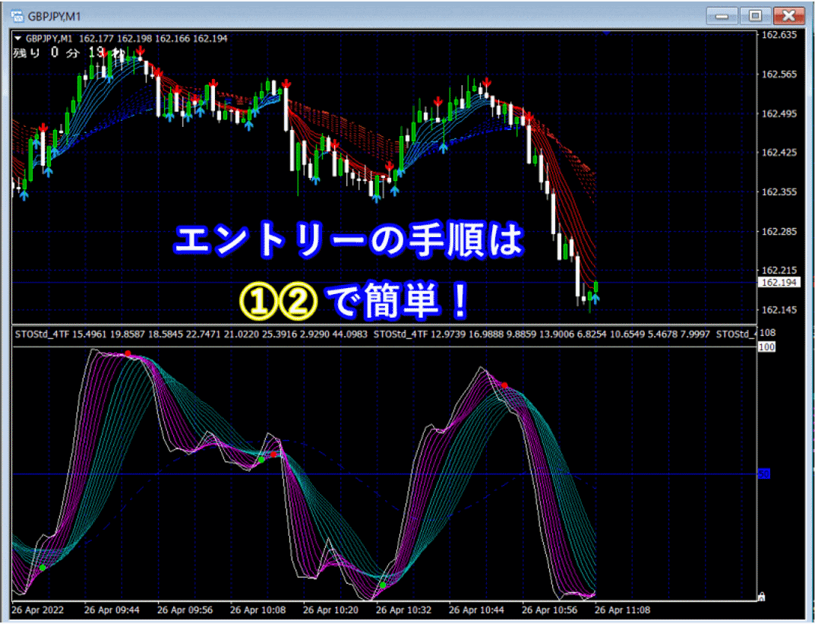This screenshot has width=815, height=624.
Task: Close the GBPJPY,M1 chart window
Action: click(788, 15)
